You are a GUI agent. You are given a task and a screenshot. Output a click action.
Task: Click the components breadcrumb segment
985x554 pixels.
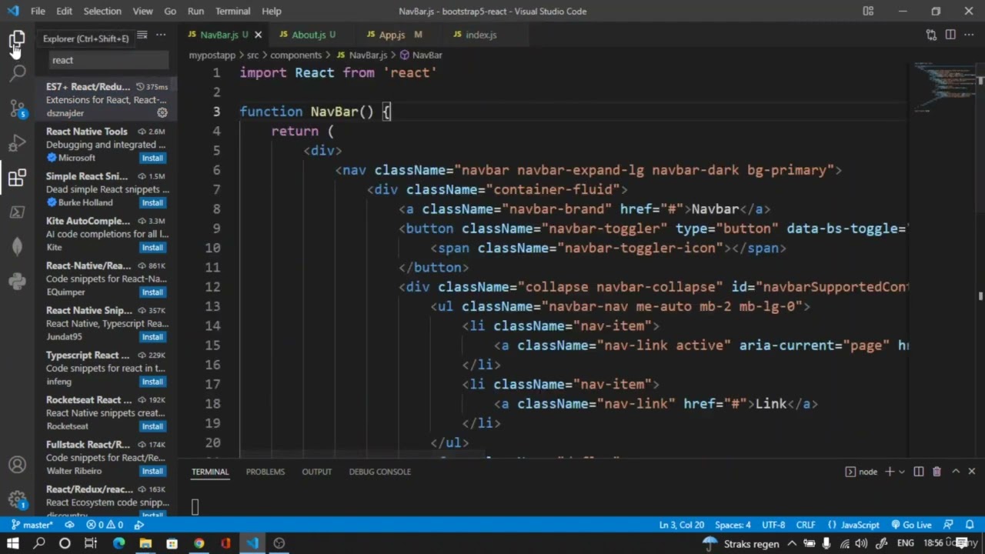(x=295, y=55)
